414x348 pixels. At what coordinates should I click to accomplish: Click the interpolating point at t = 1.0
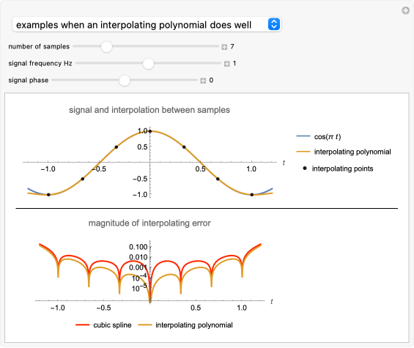tap(252, 195)
